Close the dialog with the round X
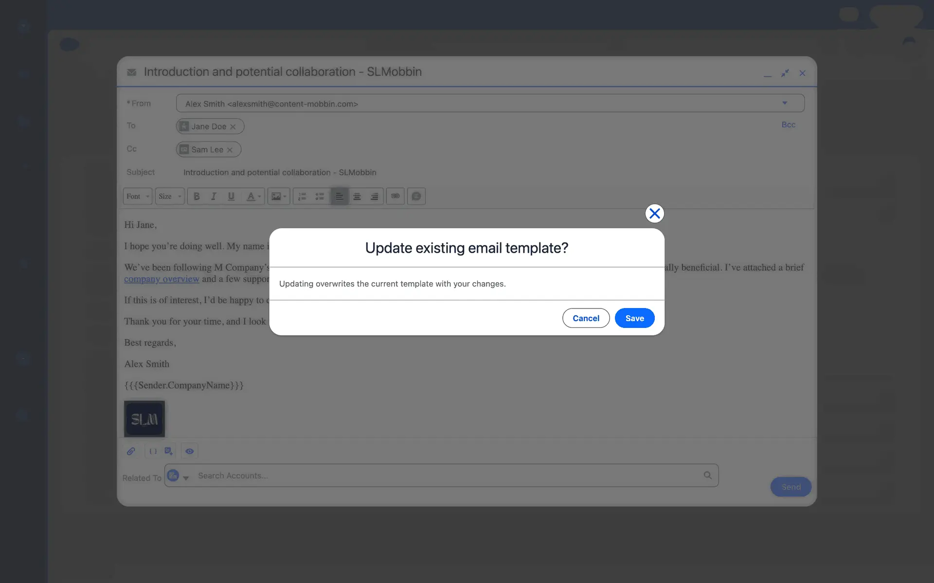Screen dimensions: 934x583 point(654,213)
